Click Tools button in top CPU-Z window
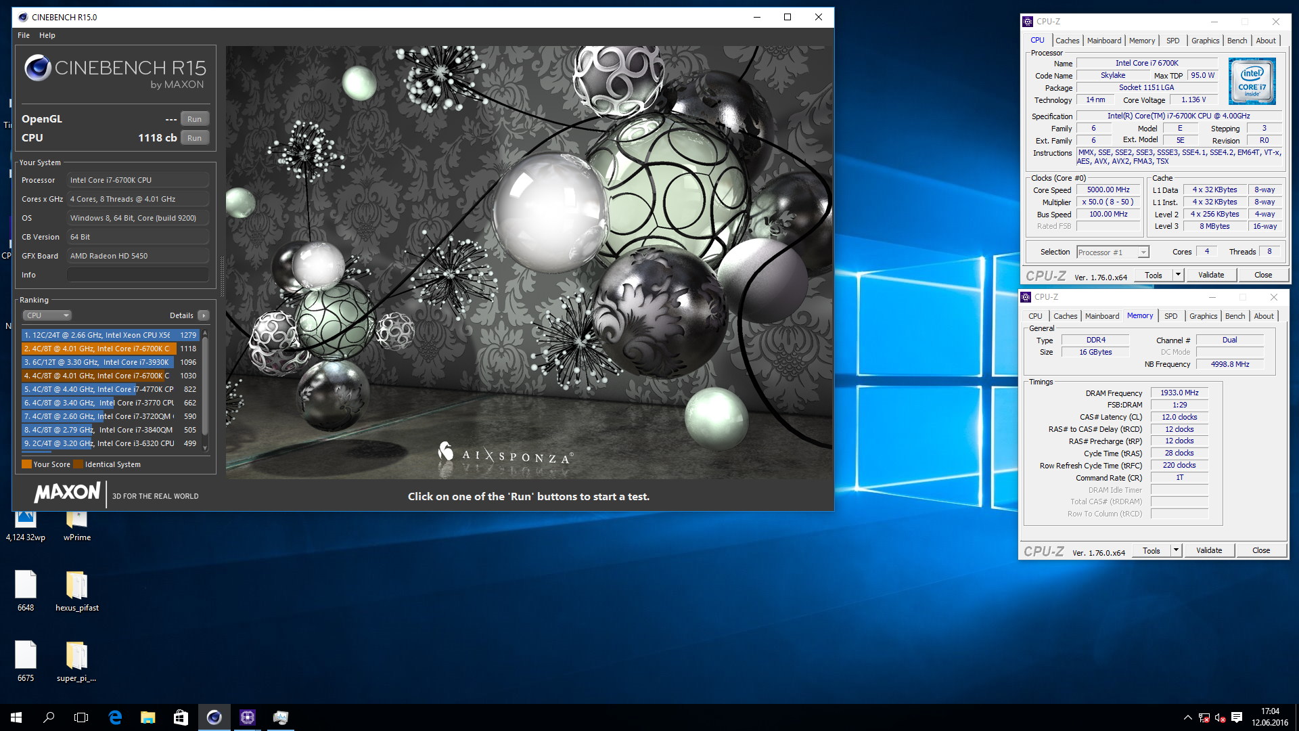 1154,275
